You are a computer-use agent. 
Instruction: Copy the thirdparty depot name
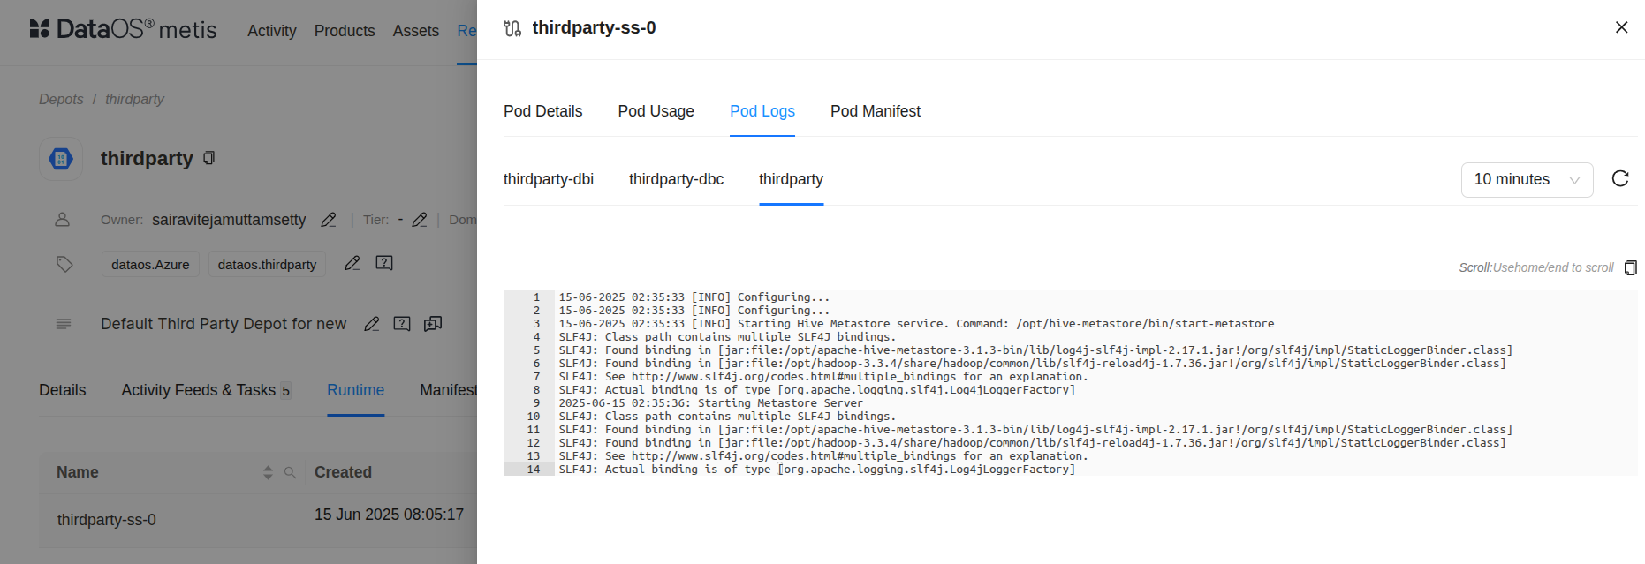point(208,158)
